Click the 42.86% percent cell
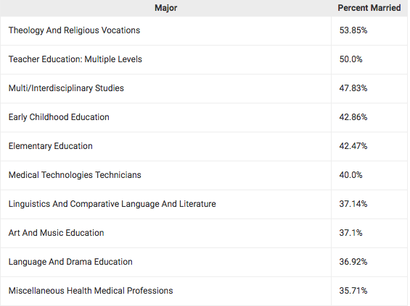410x306 pixels. (369, 117)
